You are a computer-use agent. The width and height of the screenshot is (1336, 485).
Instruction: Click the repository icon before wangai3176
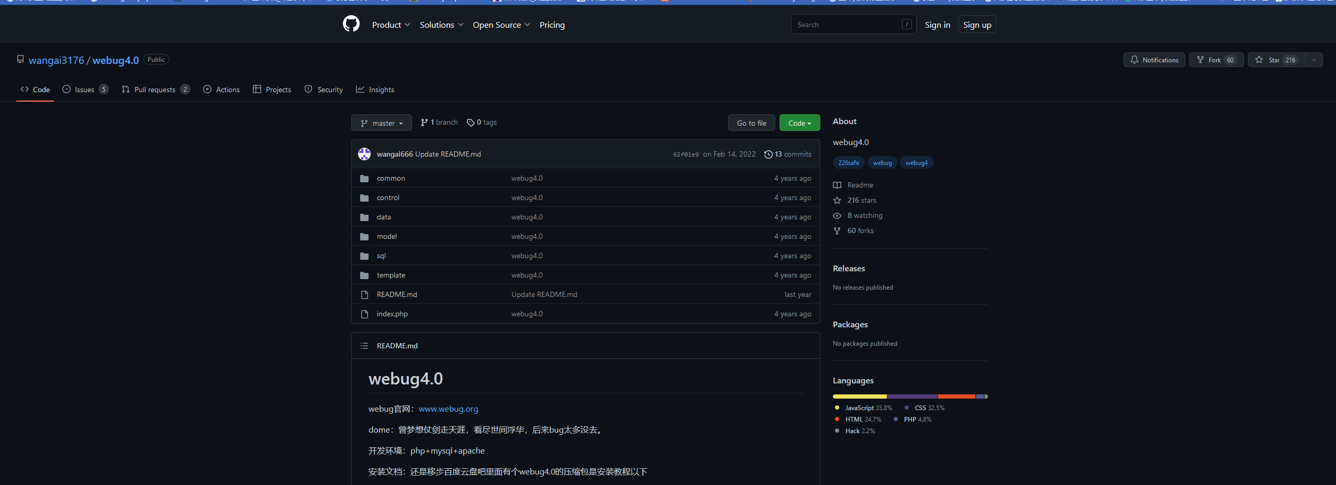[x=20, y=59]
